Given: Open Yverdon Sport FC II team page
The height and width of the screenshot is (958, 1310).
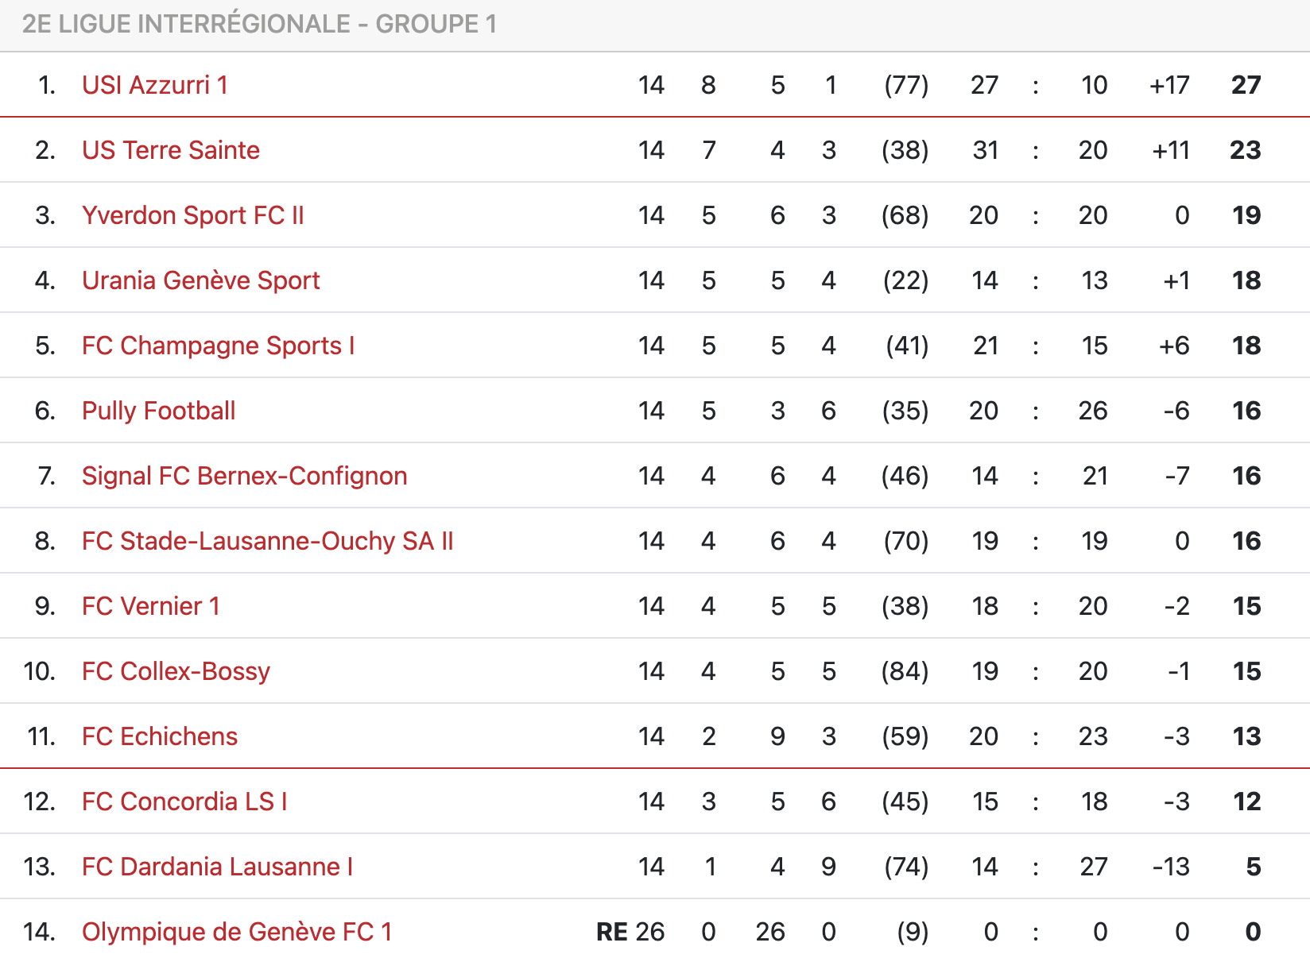Looking at the screenshot, I should 193,215.
